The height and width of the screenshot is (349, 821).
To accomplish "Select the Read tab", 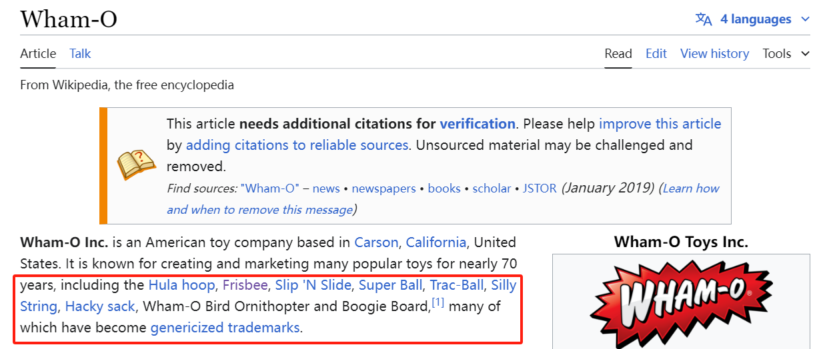I will [x=618, y=53].
